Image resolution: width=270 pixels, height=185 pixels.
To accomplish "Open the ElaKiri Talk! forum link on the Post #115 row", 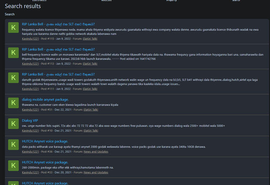I will [90, 39].
